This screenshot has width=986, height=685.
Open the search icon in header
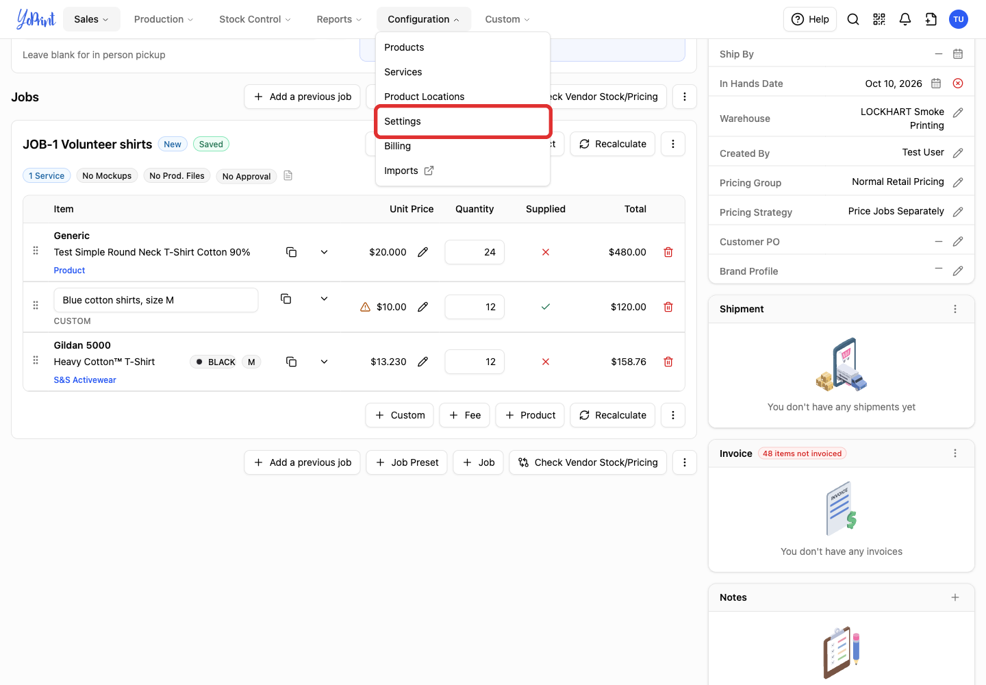tap(853, 19)
